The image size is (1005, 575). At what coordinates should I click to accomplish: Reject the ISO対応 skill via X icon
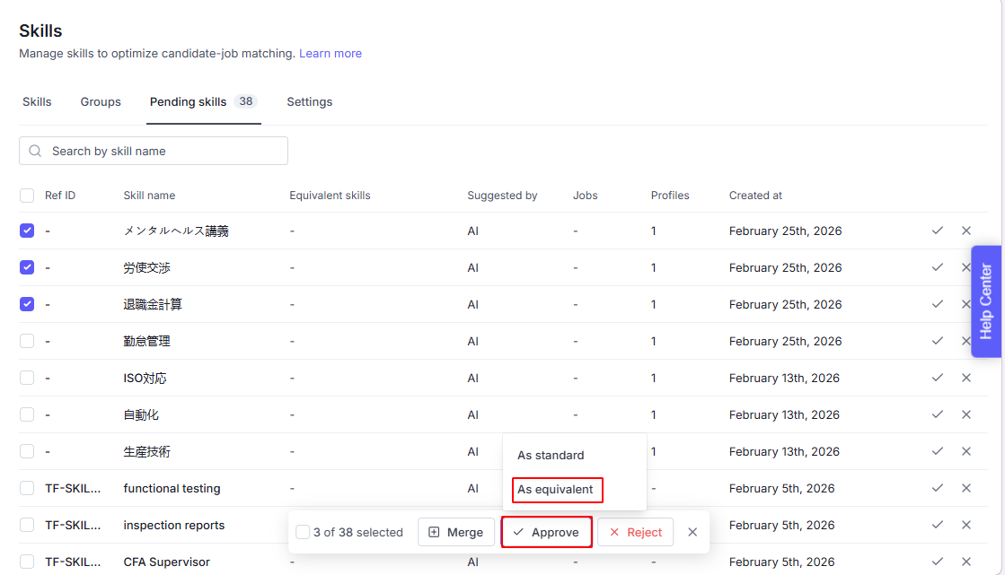966,378
